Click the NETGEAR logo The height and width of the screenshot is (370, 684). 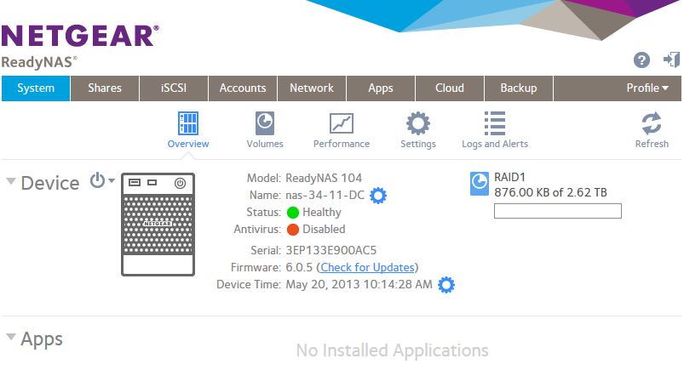pos(80,36)
